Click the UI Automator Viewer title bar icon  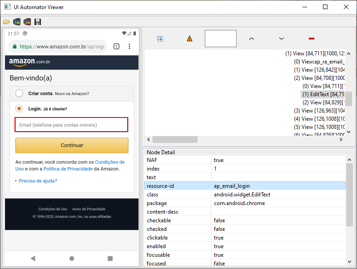(8, 7)
